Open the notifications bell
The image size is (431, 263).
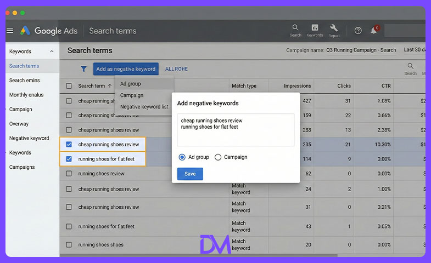coord(373,31)
